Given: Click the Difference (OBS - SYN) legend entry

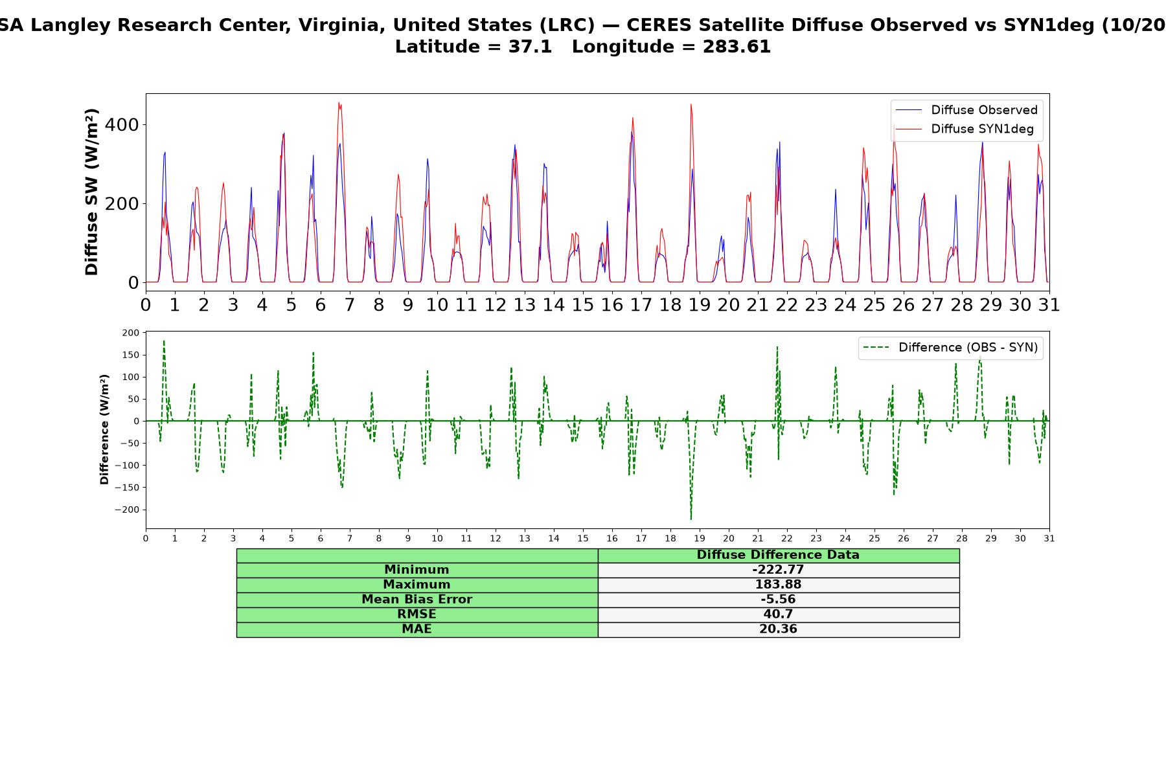Looking at the screenshot, I should [x=951, y=348].
